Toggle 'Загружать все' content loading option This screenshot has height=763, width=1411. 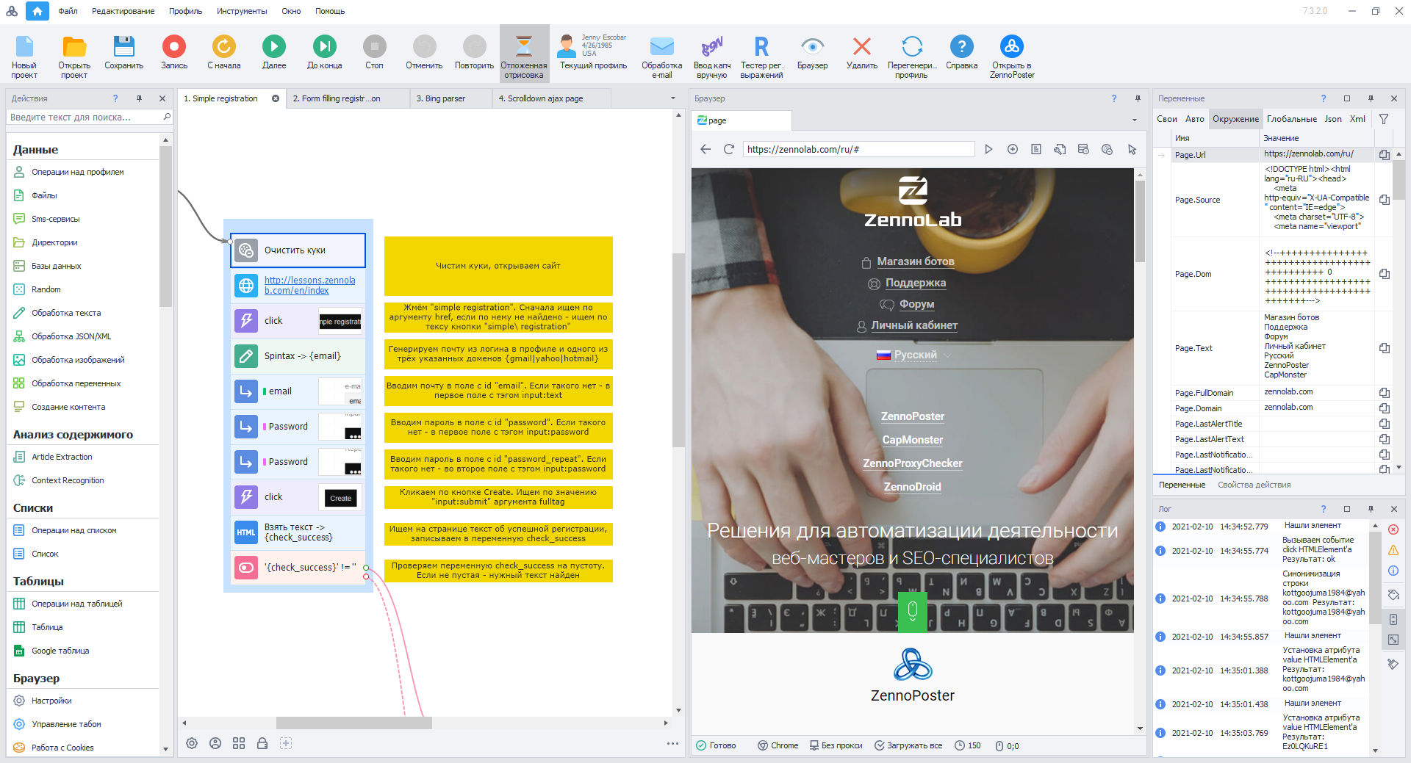click(x=908, y=745)
